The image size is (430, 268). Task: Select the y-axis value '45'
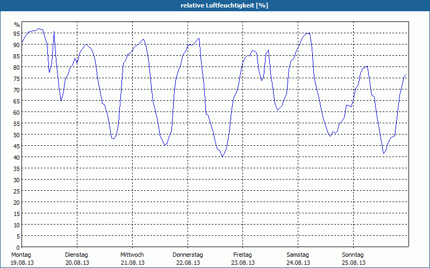point(17,146)
